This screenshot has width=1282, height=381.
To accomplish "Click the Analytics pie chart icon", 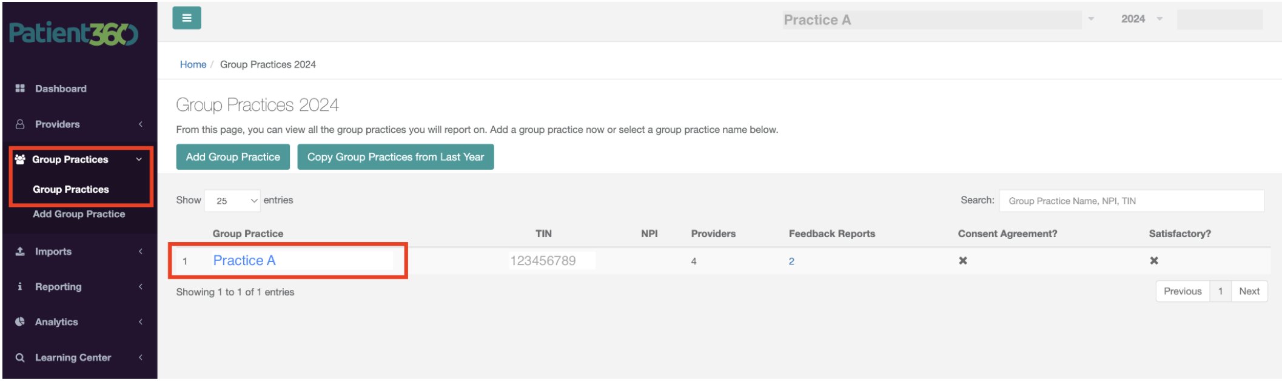I will pos(20,322).
